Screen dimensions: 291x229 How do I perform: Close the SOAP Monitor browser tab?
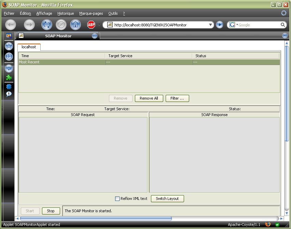[x=95, y=36]
